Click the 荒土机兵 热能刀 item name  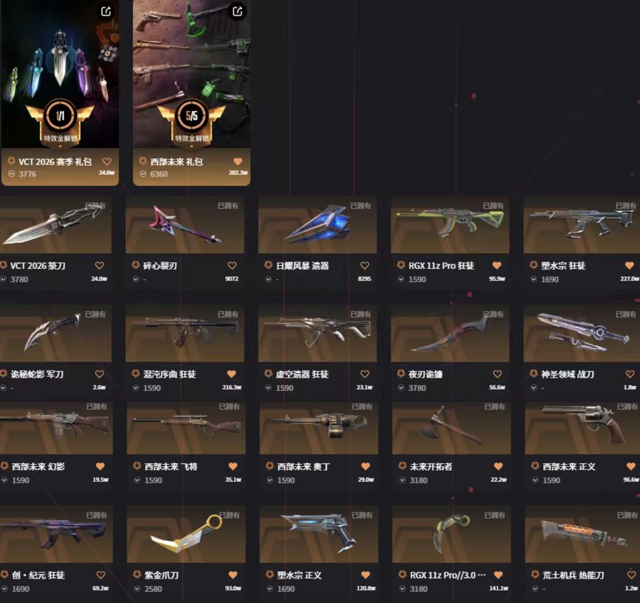[573, 575]
